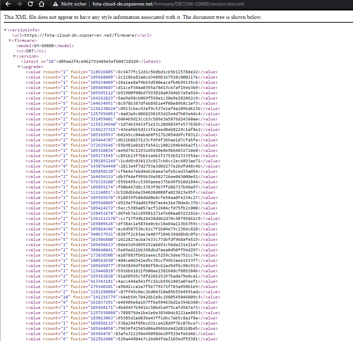Click fwsize value 576329200

(x=102, y=182)
